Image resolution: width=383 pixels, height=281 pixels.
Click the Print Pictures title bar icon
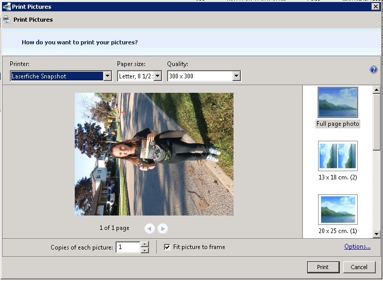[x=7, y=7]
